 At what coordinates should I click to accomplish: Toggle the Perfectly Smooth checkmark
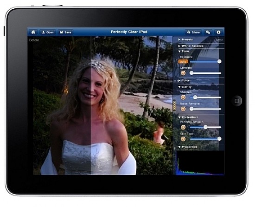(x=183, y=127)
